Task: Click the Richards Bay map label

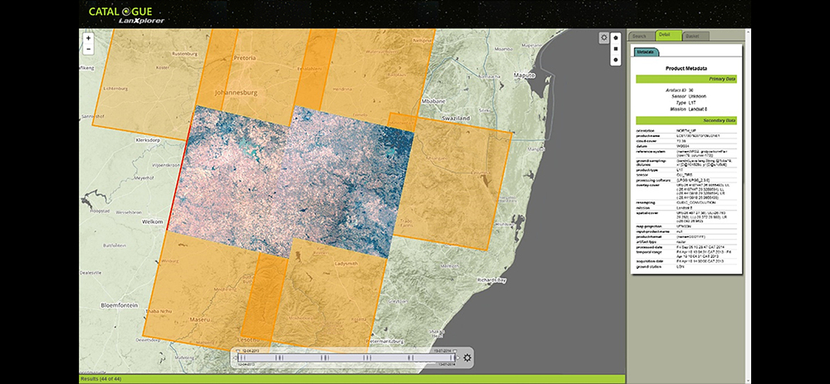Action: coord(493,279)
